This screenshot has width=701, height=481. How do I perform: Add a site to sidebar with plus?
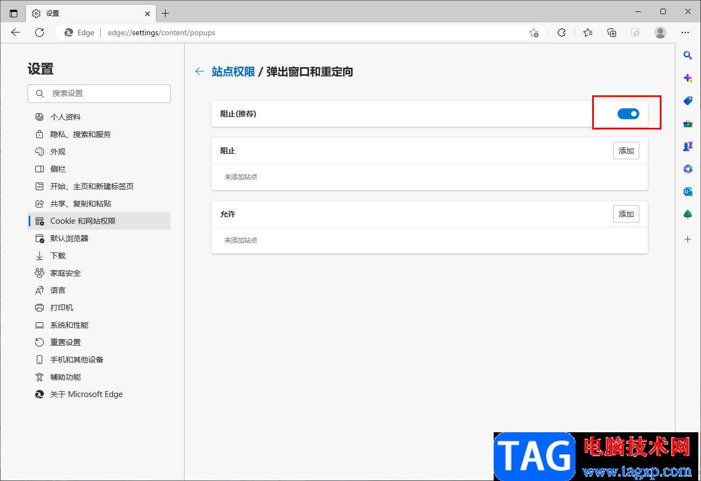pos(688,239)
